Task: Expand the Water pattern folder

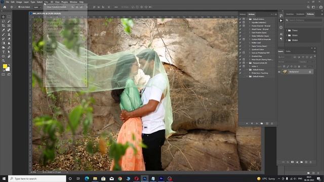Action: (x=287, y=40)
